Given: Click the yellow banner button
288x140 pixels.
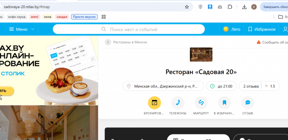Looking at the screenshot, I should click(x=7, y=90).
